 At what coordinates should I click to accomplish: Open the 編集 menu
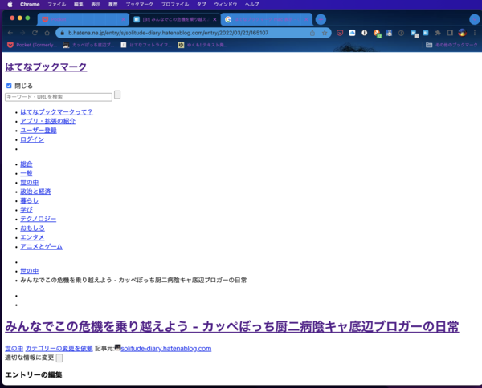[x=79, y=4]
